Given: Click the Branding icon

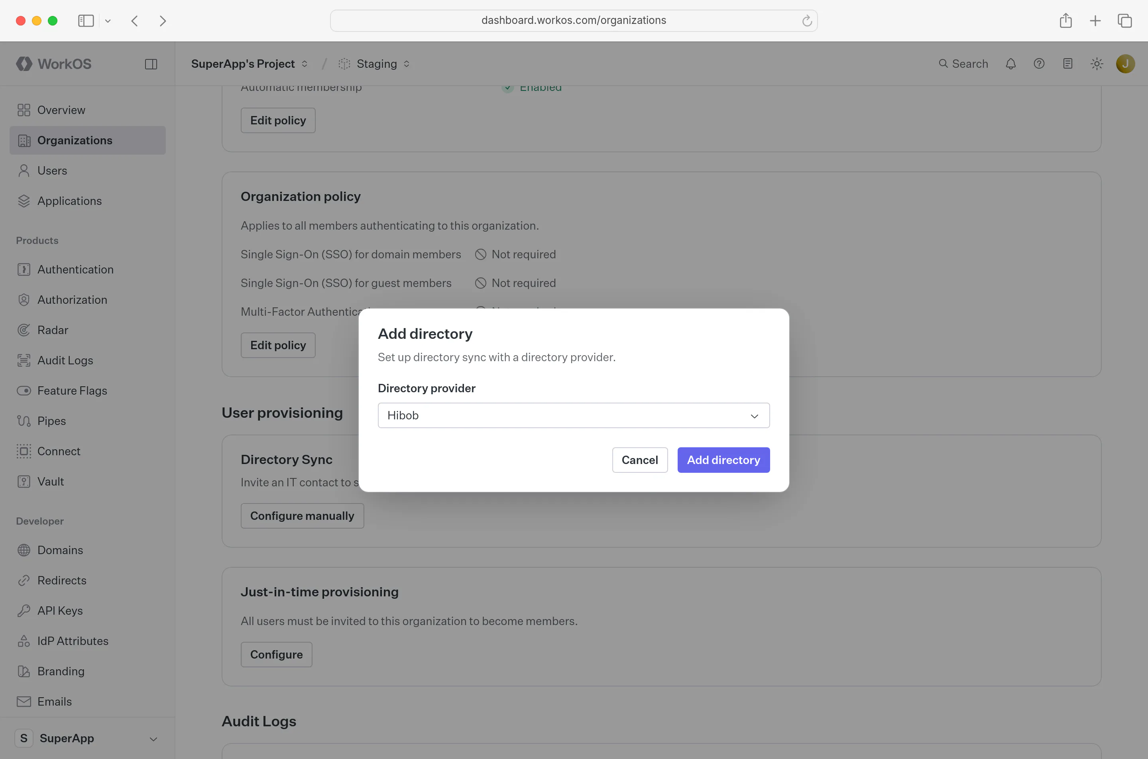Looking at the screenshot, I should (24, 671).
